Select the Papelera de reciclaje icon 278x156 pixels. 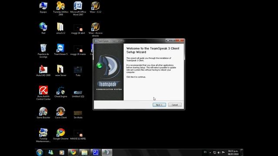[43, 51]
